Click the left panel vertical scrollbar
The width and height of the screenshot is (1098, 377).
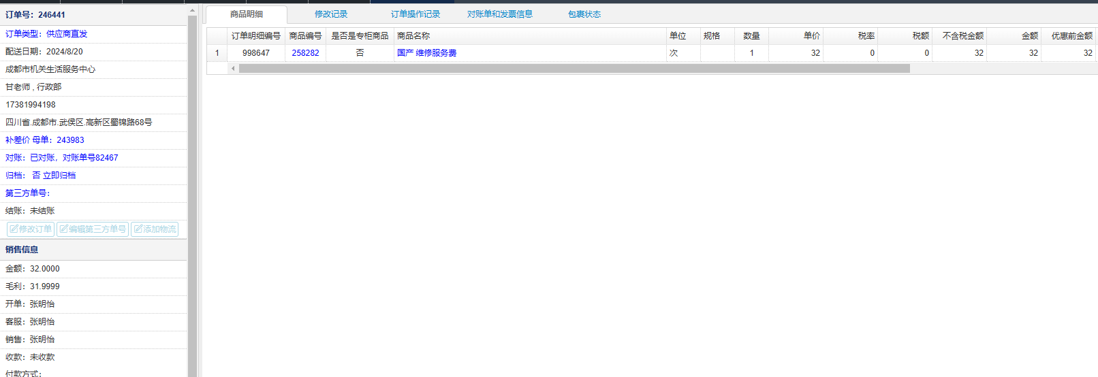point(192,197)
